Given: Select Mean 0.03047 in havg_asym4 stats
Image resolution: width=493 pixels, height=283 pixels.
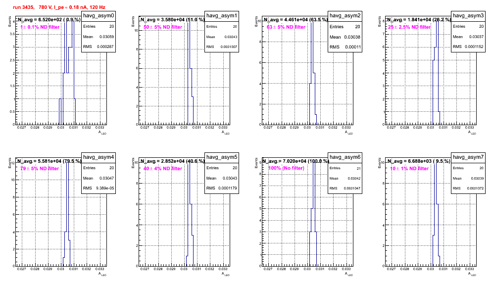Looking at the screenshot, I should 99,178.
